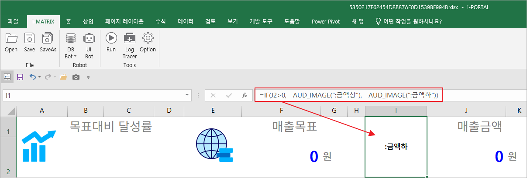The width and height of the screenshot is (527, 178).
Task: Open the 파일 menu
Action: [13, 21]
